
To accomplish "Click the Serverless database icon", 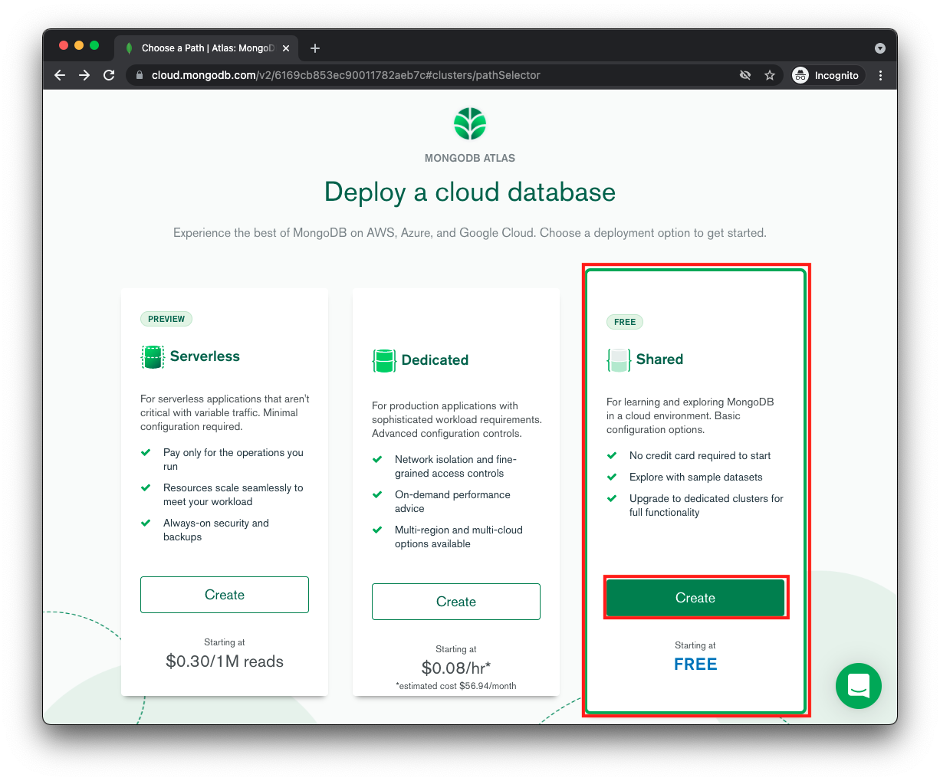I will [x=153, y=357].
